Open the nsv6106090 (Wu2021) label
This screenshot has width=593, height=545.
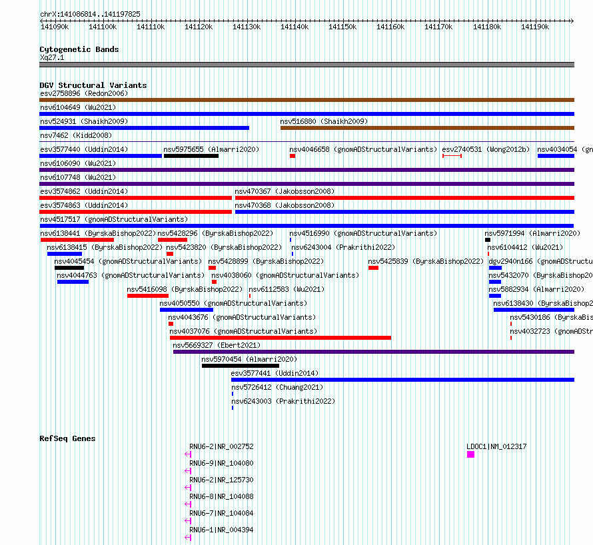[x=78, y=163]
